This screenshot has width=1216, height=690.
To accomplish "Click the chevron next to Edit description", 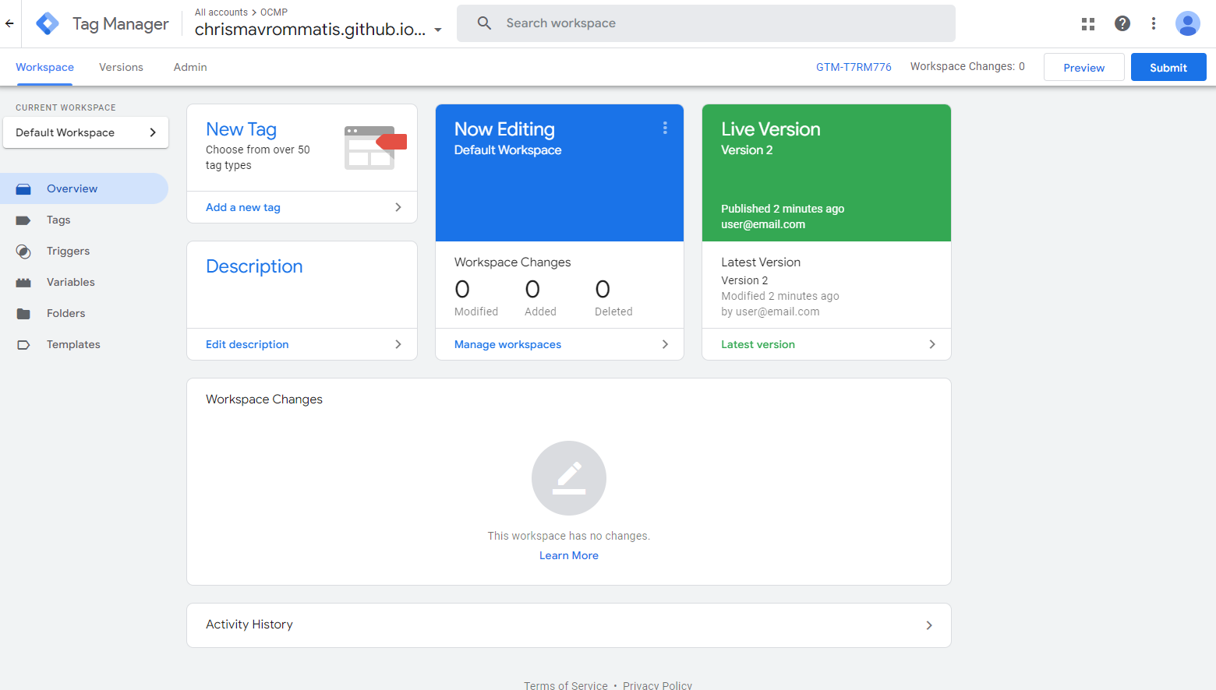I will click(398, 344).
